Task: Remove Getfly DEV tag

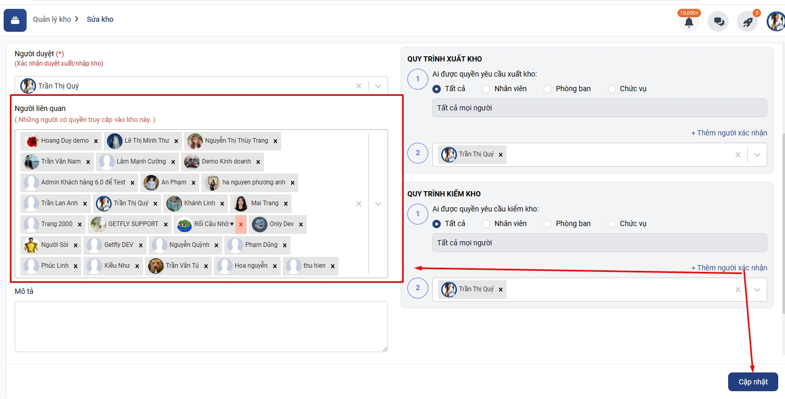Action: [141, 245]
